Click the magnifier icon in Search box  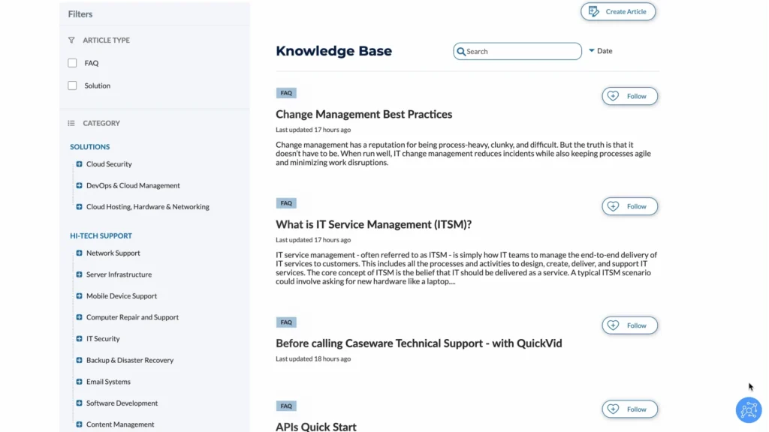tap(461, 52)
